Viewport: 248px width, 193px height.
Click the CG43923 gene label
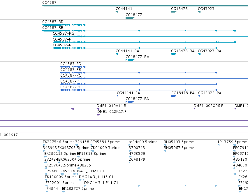[206, 9]
